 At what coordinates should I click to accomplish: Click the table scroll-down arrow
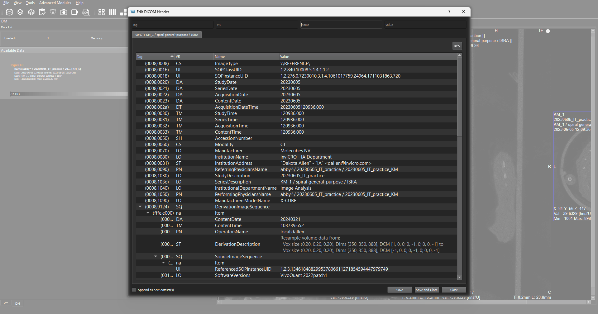459,277
